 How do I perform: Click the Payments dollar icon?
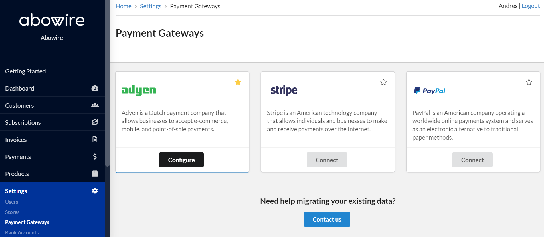click(95, 156)
